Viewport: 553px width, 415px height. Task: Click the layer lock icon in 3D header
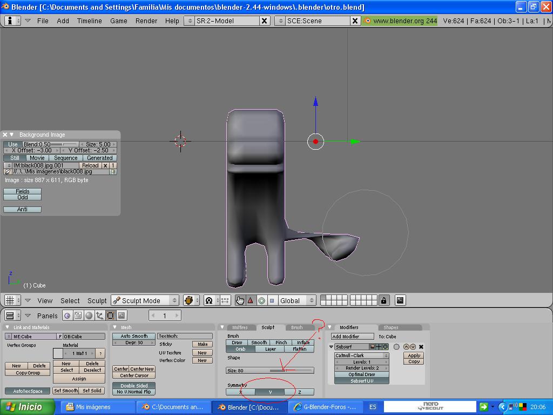tap(384, 300)
